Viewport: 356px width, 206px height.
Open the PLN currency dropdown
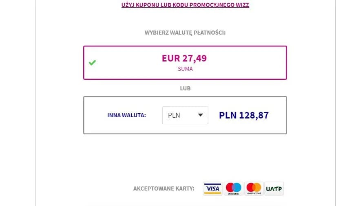185,115
